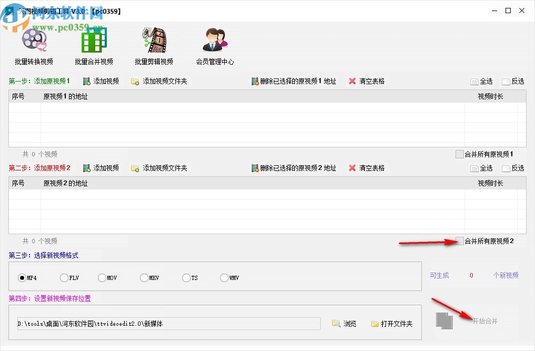The height and width of the screenshot is (351, 535).
Task: Click 添加视频 in step two row
Action: (x=101, y=168)
